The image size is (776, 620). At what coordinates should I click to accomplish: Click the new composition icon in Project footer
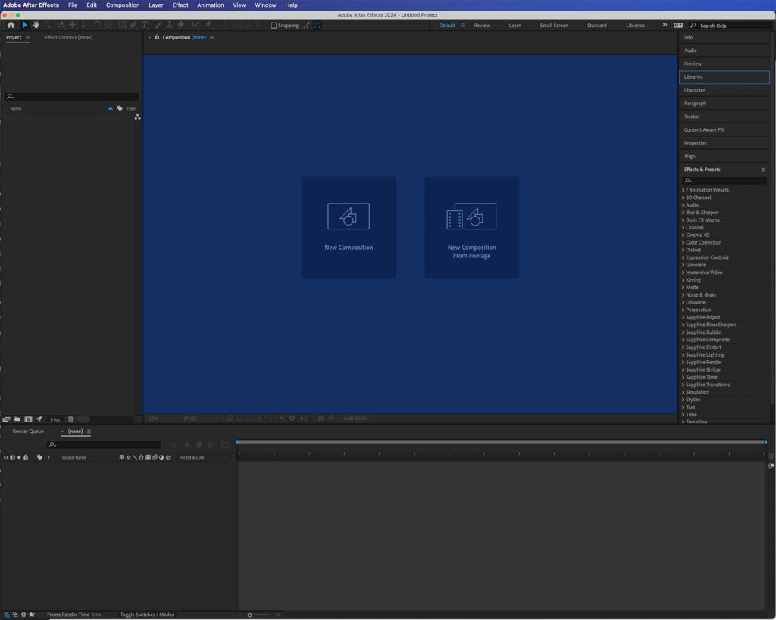tap(28, 419)
